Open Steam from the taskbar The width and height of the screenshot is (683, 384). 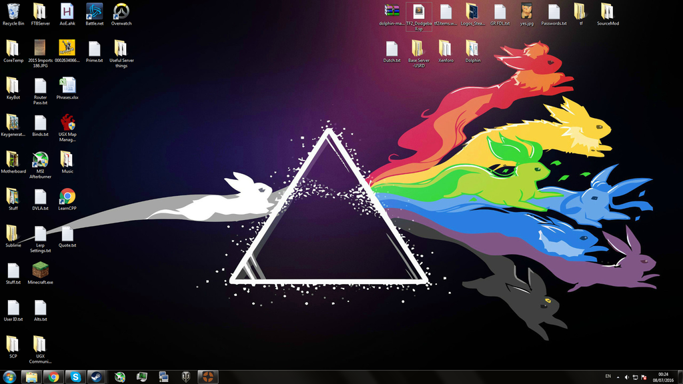[x=97, y=377]
